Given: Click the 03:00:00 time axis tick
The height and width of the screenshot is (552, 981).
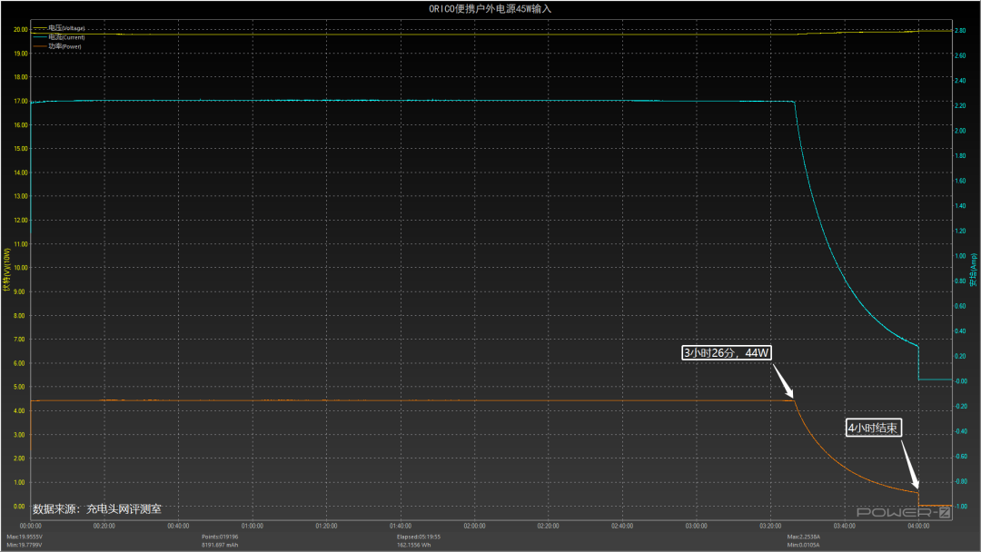Looking at the screenshot, I should click(x=697, y=526).
